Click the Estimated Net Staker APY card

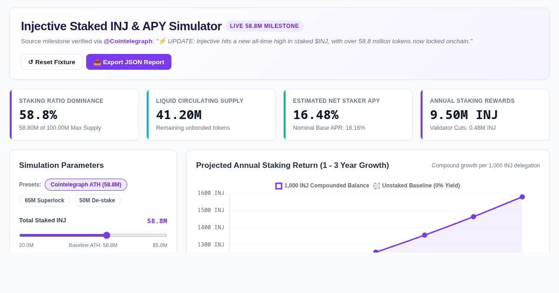[x=348, y=114]
